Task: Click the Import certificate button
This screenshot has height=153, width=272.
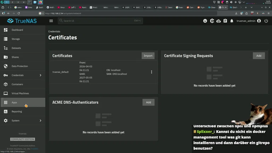Action: coord(148,56)
